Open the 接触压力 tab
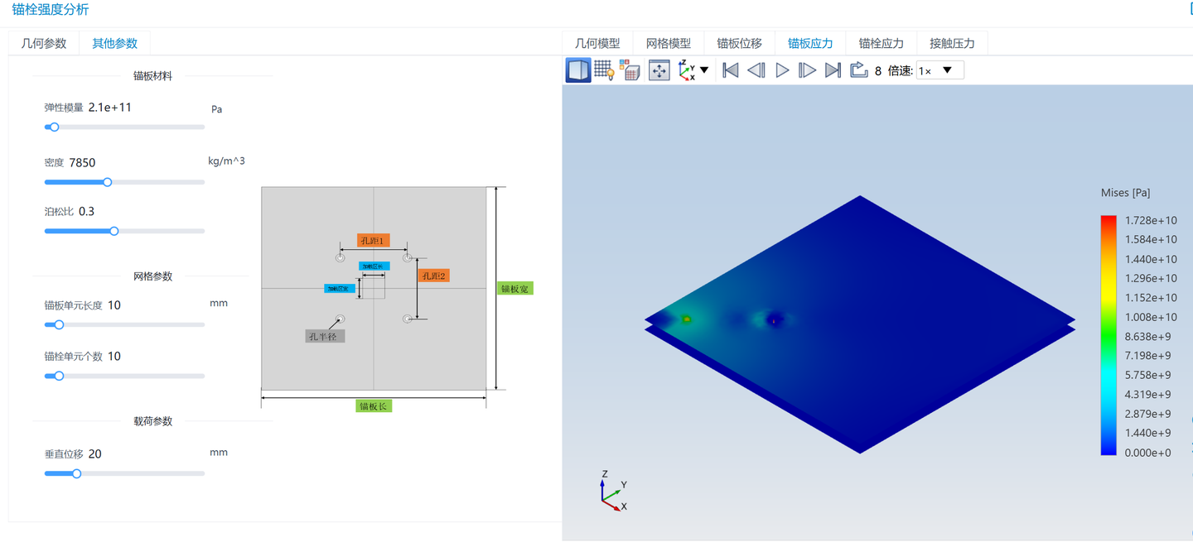Screen dimensions: 1193x547 pyautogui.click(x=952, y=43)
